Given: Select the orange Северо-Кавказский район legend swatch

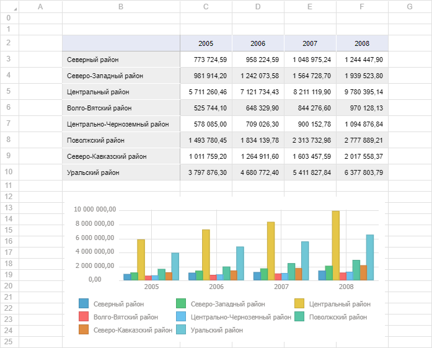Looking at the screenshot, I should (x=83, y=330).
